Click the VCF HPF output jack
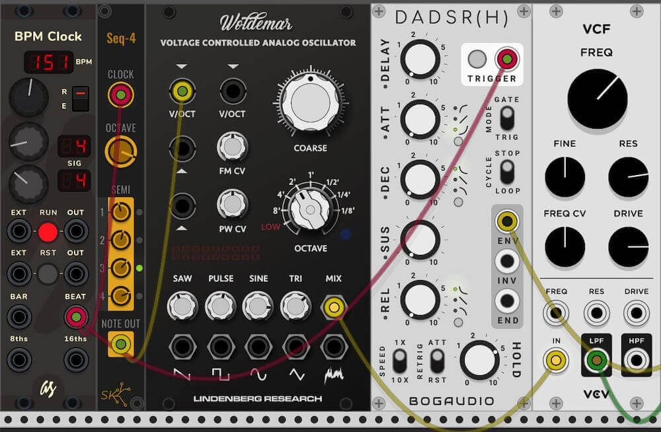The width and height of the screenshot is (661, 432). [x=636, y=361]
